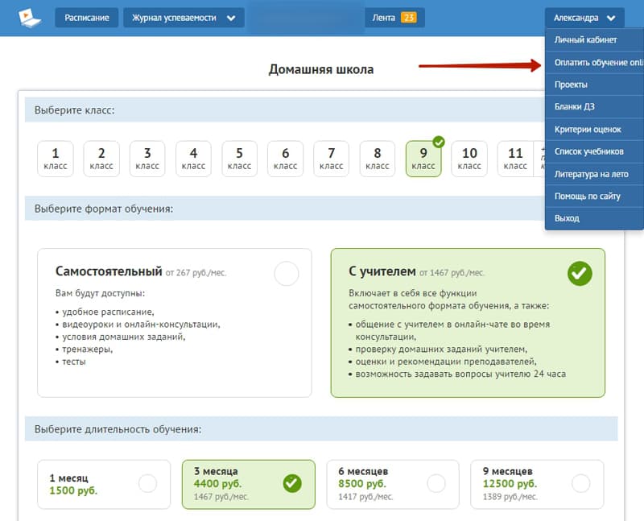
Task: Select 1 класс
Action: pos(56,159)
